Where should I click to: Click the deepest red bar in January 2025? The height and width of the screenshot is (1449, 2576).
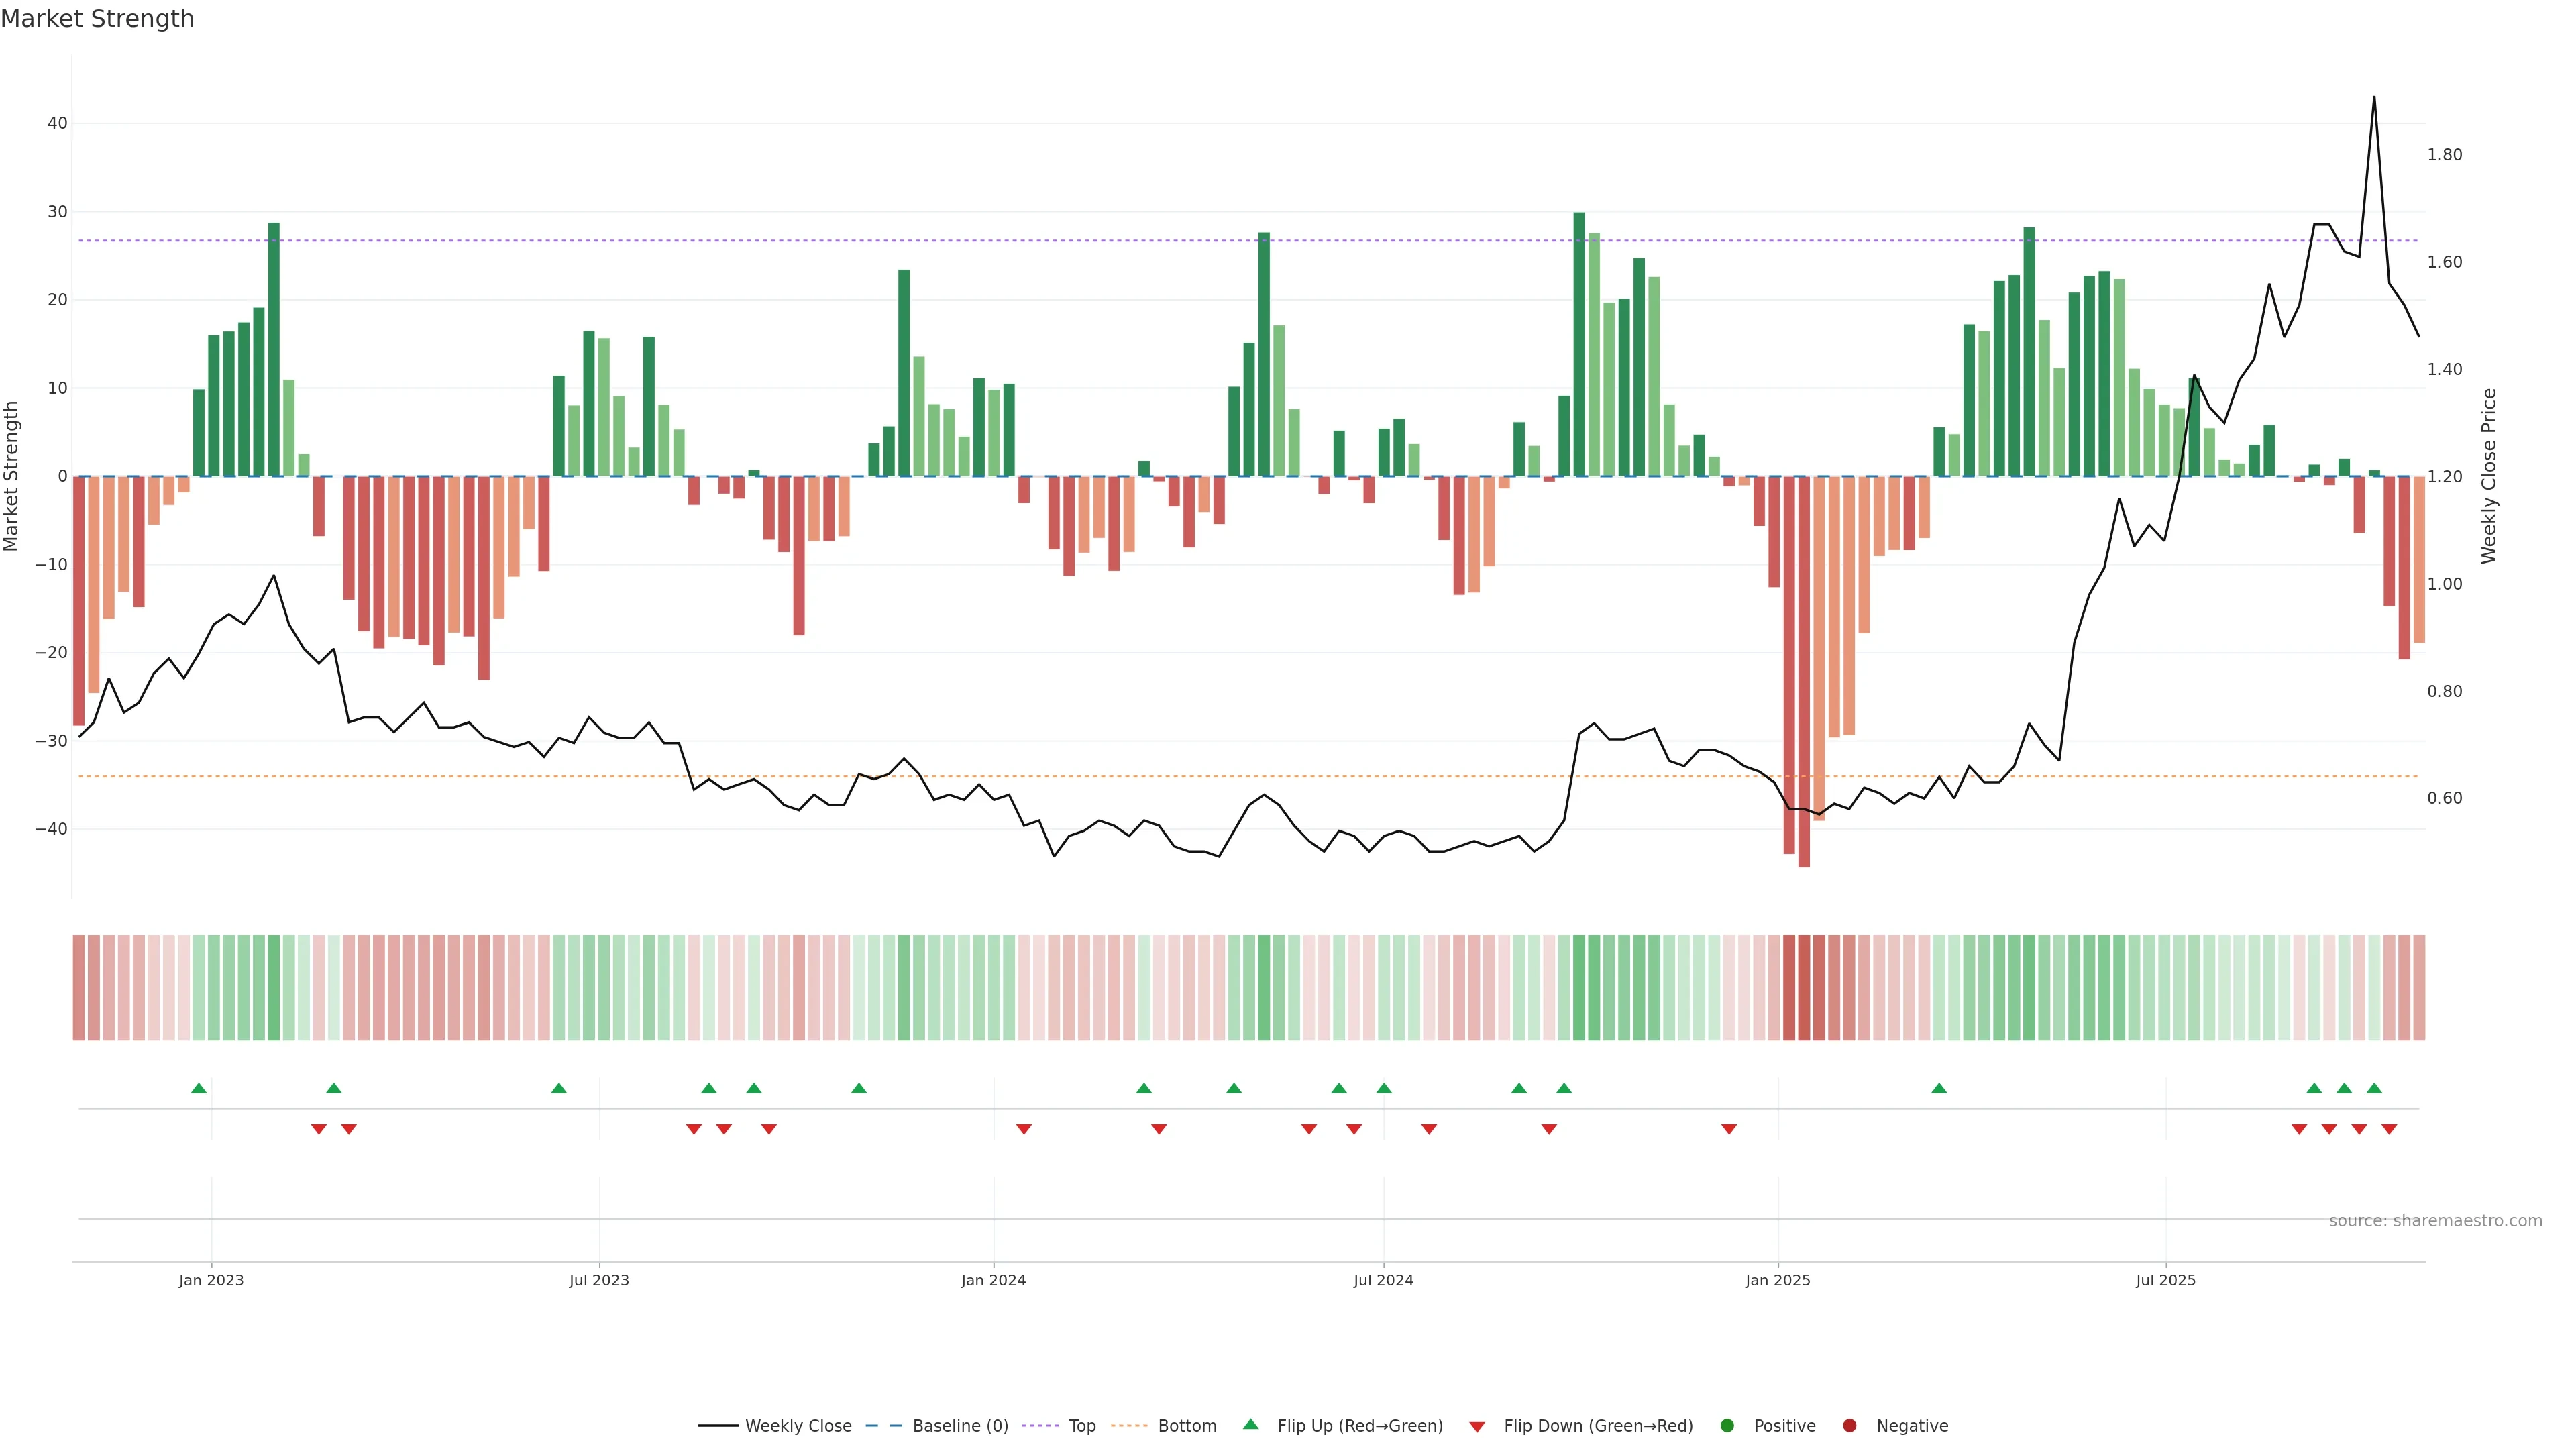coord(1804,700)
